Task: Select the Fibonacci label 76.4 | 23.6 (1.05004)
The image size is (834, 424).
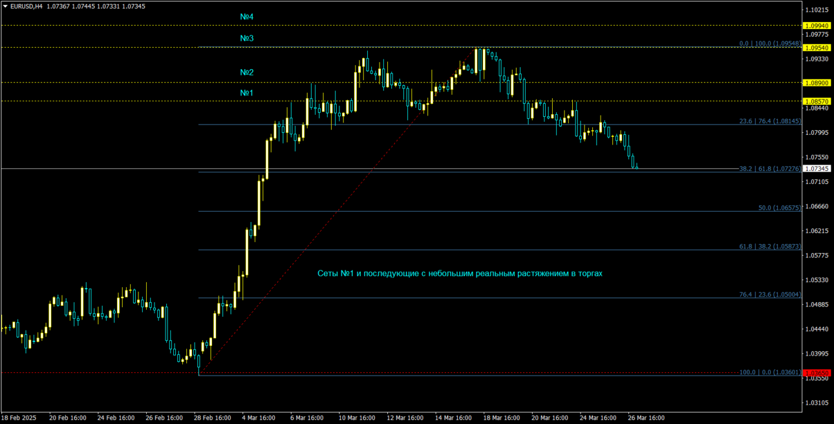Action: [770, 294]
